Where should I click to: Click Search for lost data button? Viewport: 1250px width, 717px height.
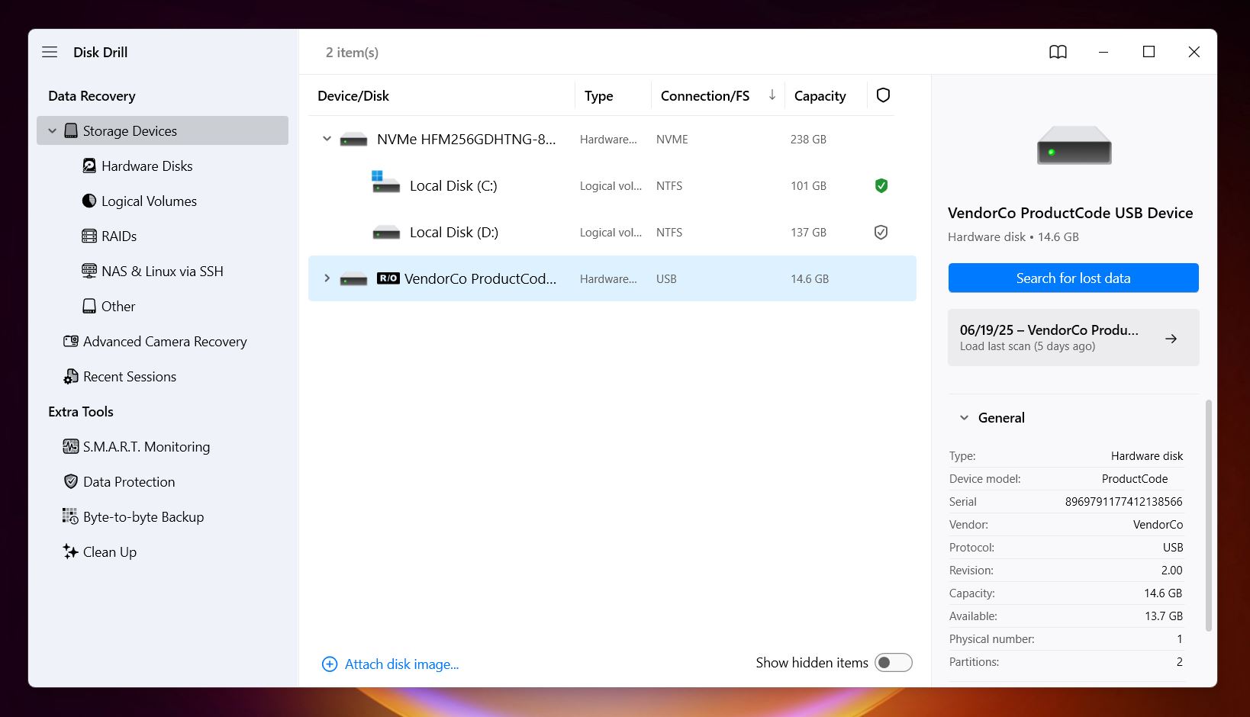coord(1073,278)
